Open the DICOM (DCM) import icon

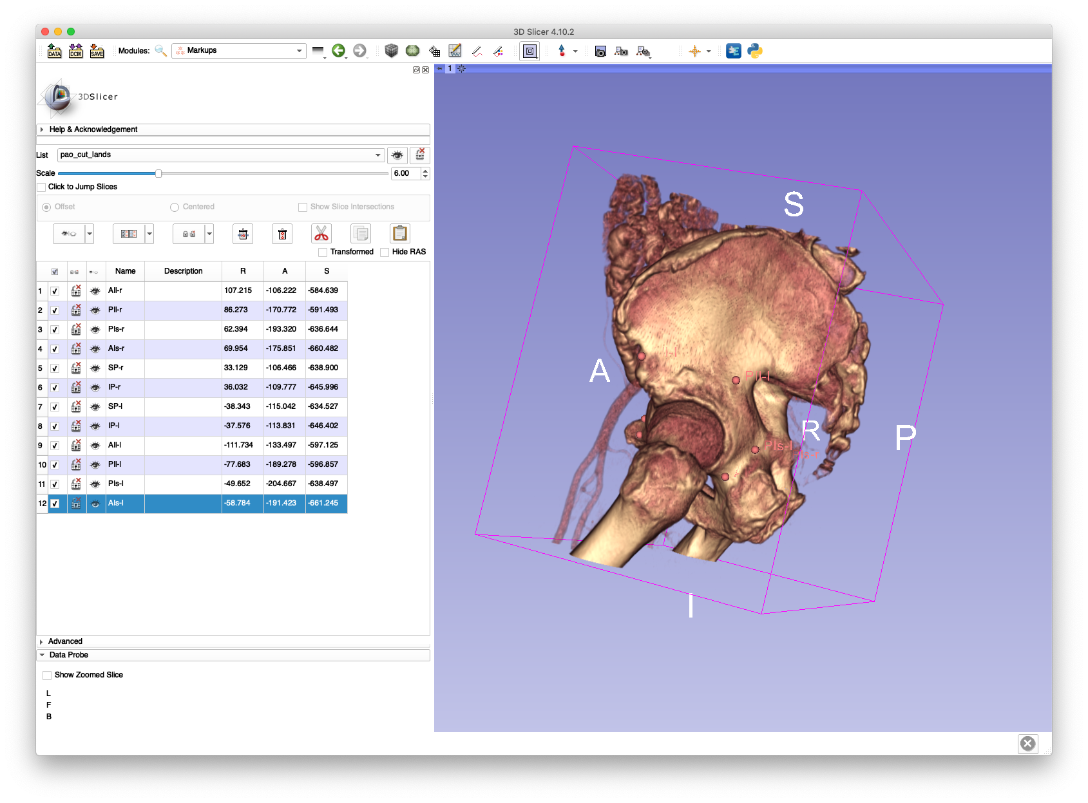(75, 51)
